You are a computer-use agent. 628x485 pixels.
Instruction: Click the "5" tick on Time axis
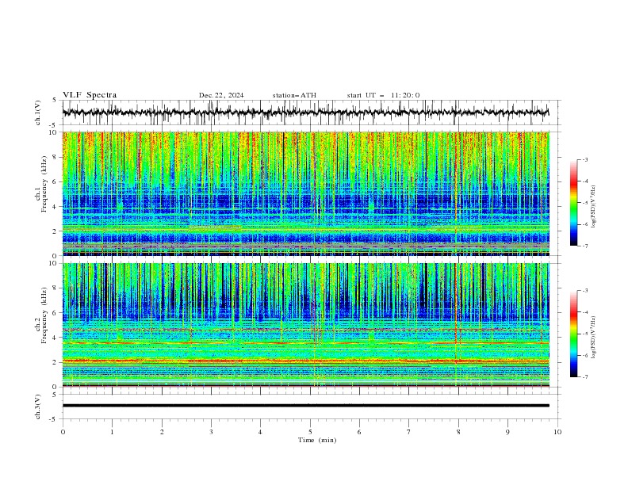pyautogui.click(x=310, y=432)
